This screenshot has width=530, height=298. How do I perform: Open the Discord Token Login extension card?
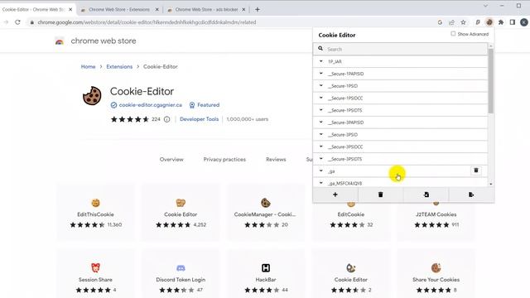point(181,274)
